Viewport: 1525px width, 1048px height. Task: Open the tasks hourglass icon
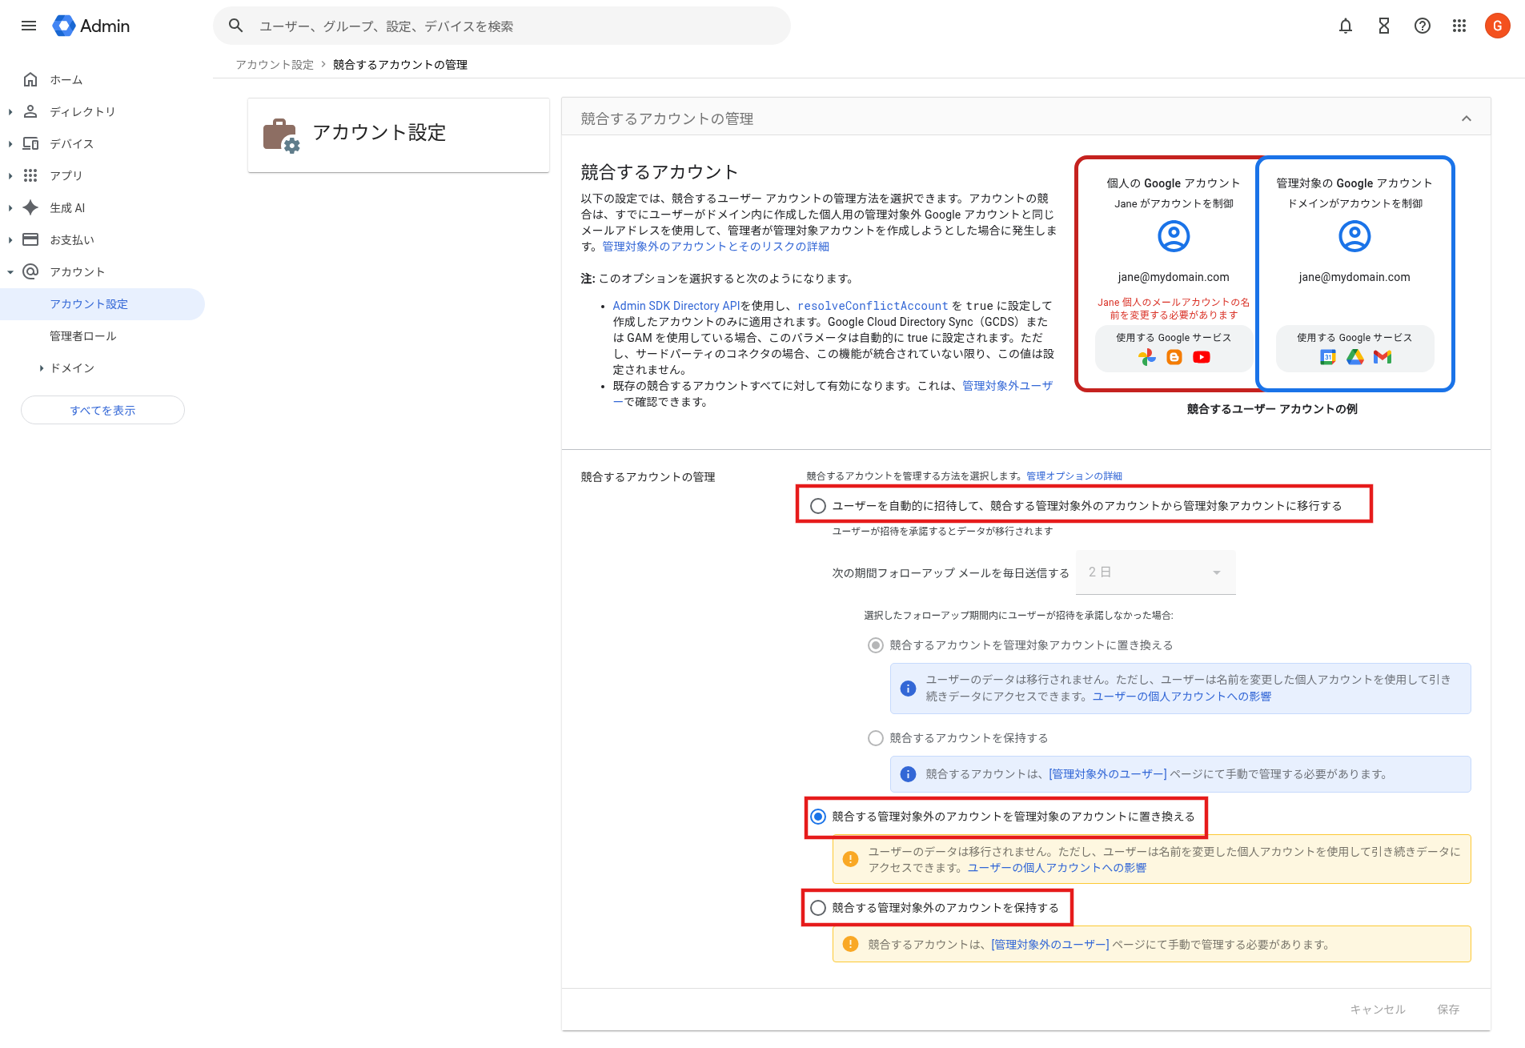click(x=1384, y=26)
